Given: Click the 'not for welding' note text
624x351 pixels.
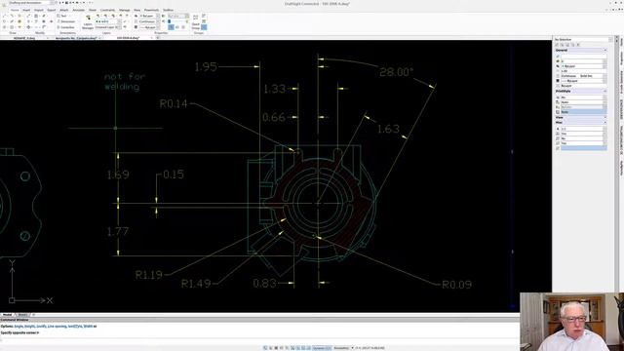Looking at the screenshot, I should (x=125, y=82).
